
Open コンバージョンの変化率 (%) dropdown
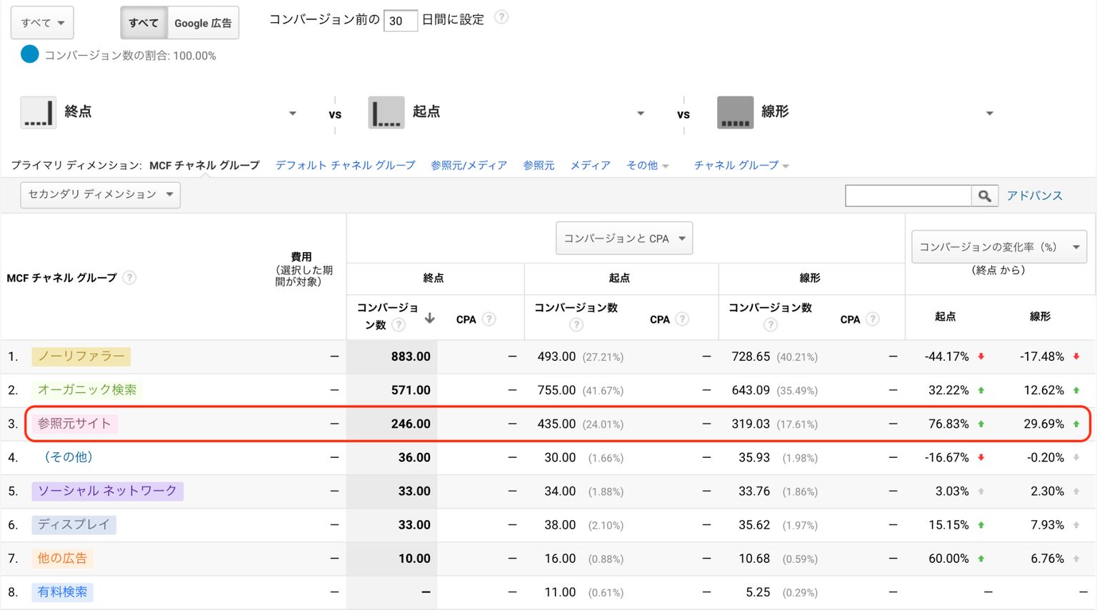tap(999, 247)
